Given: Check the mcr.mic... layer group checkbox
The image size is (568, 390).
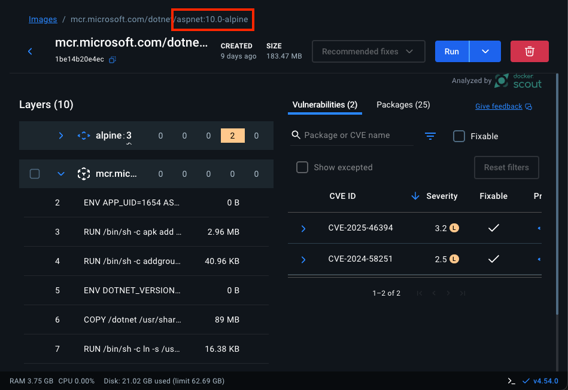Looking at the screenshot, I should click(35, 174).
